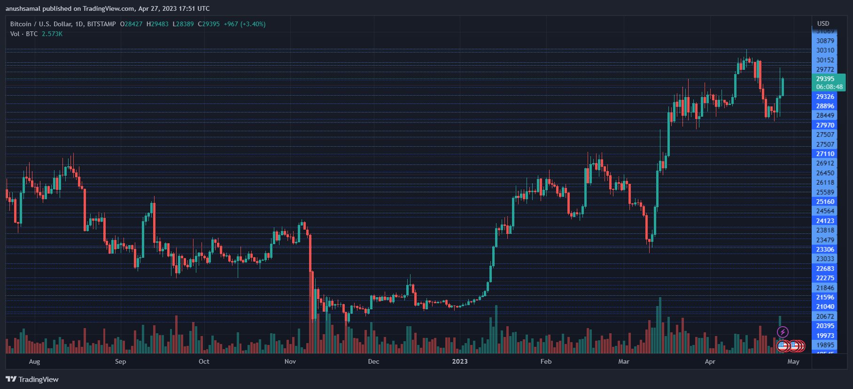Click the 24123 price level label
Viewport: 853px width, 389px height.
825,221
